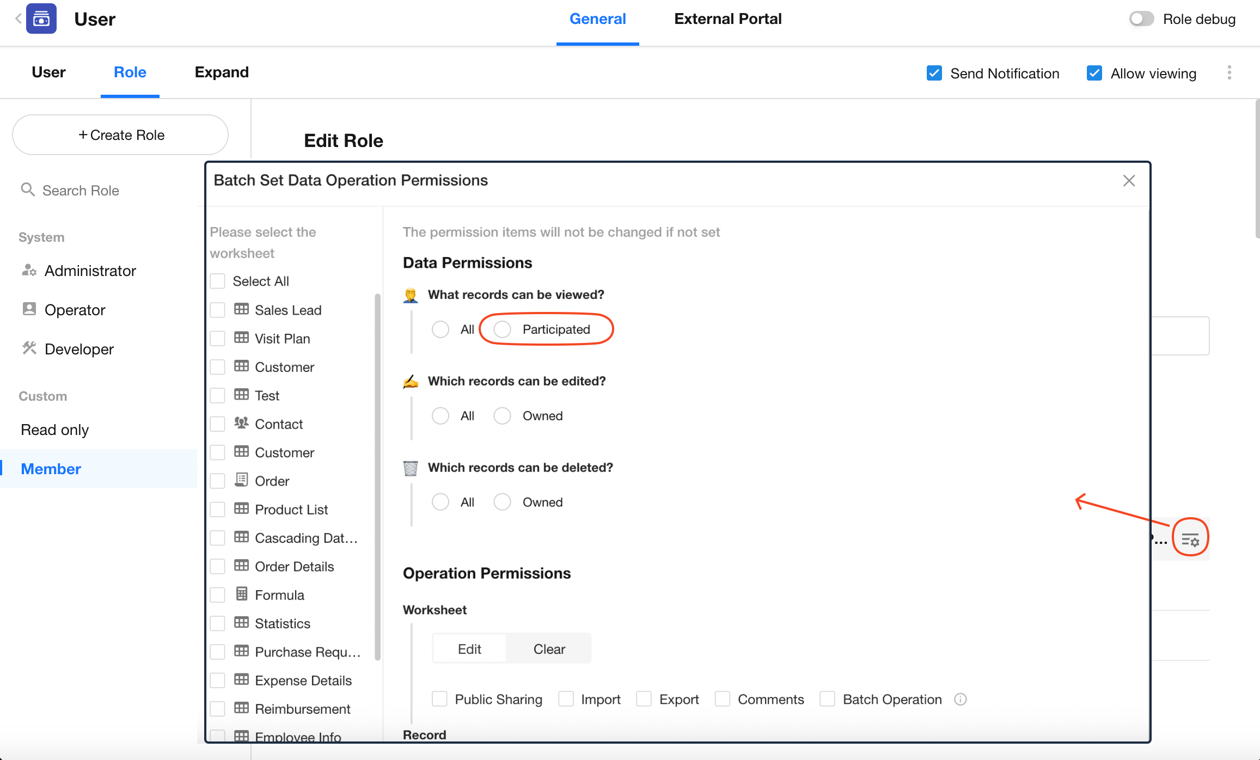Close the Batch Set Permissions dialog

1129,181
